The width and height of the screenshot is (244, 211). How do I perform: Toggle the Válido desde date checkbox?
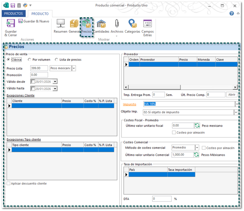(x=33, y=81)
